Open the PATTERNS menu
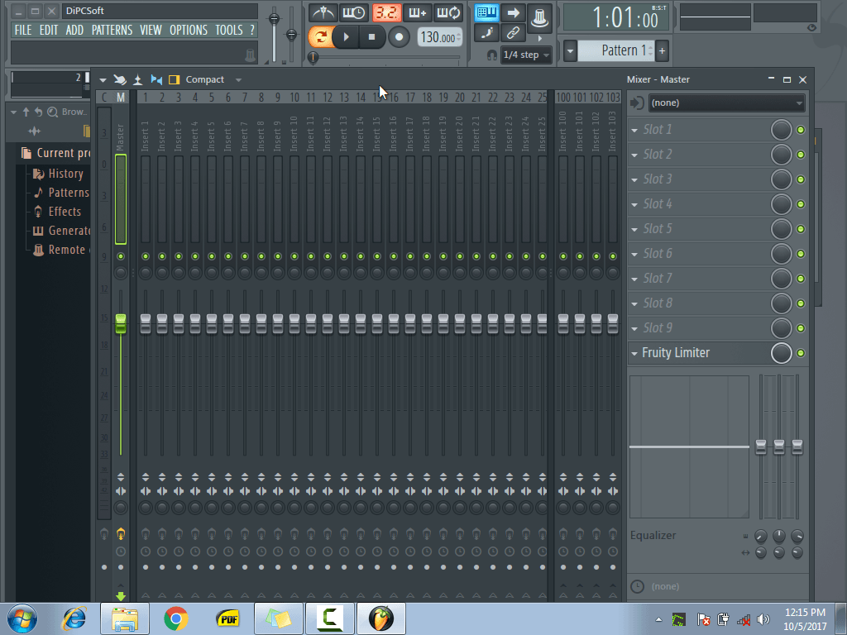This screenshot has height=635, width=847. tap(112, 30)
